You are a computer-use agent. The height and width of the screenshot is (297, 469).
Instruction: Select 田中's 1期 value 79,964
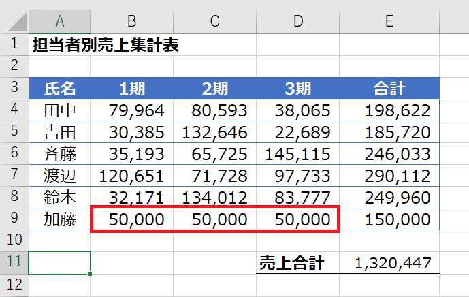click(x=132, y=110)
